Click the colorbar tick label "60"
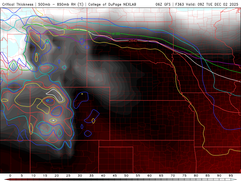241x181 pixels. click(x=149, y=176)
